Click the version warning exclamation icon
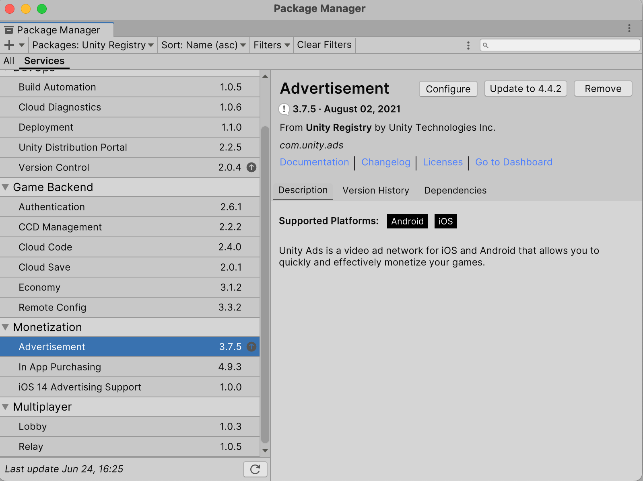Viewport: 643px width, 481px height. coord(284,109)
